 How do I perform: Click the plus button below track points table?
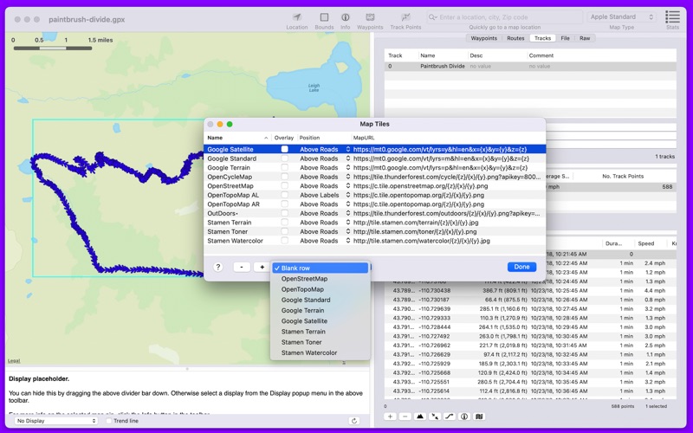click(391, 417)
